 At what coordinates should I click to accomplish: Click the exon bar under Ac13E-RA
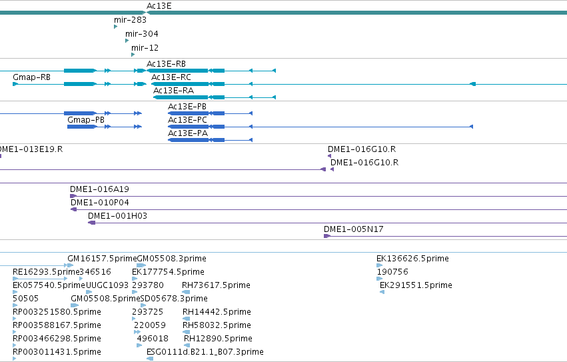pyautogui.click(x=181, y=97)
